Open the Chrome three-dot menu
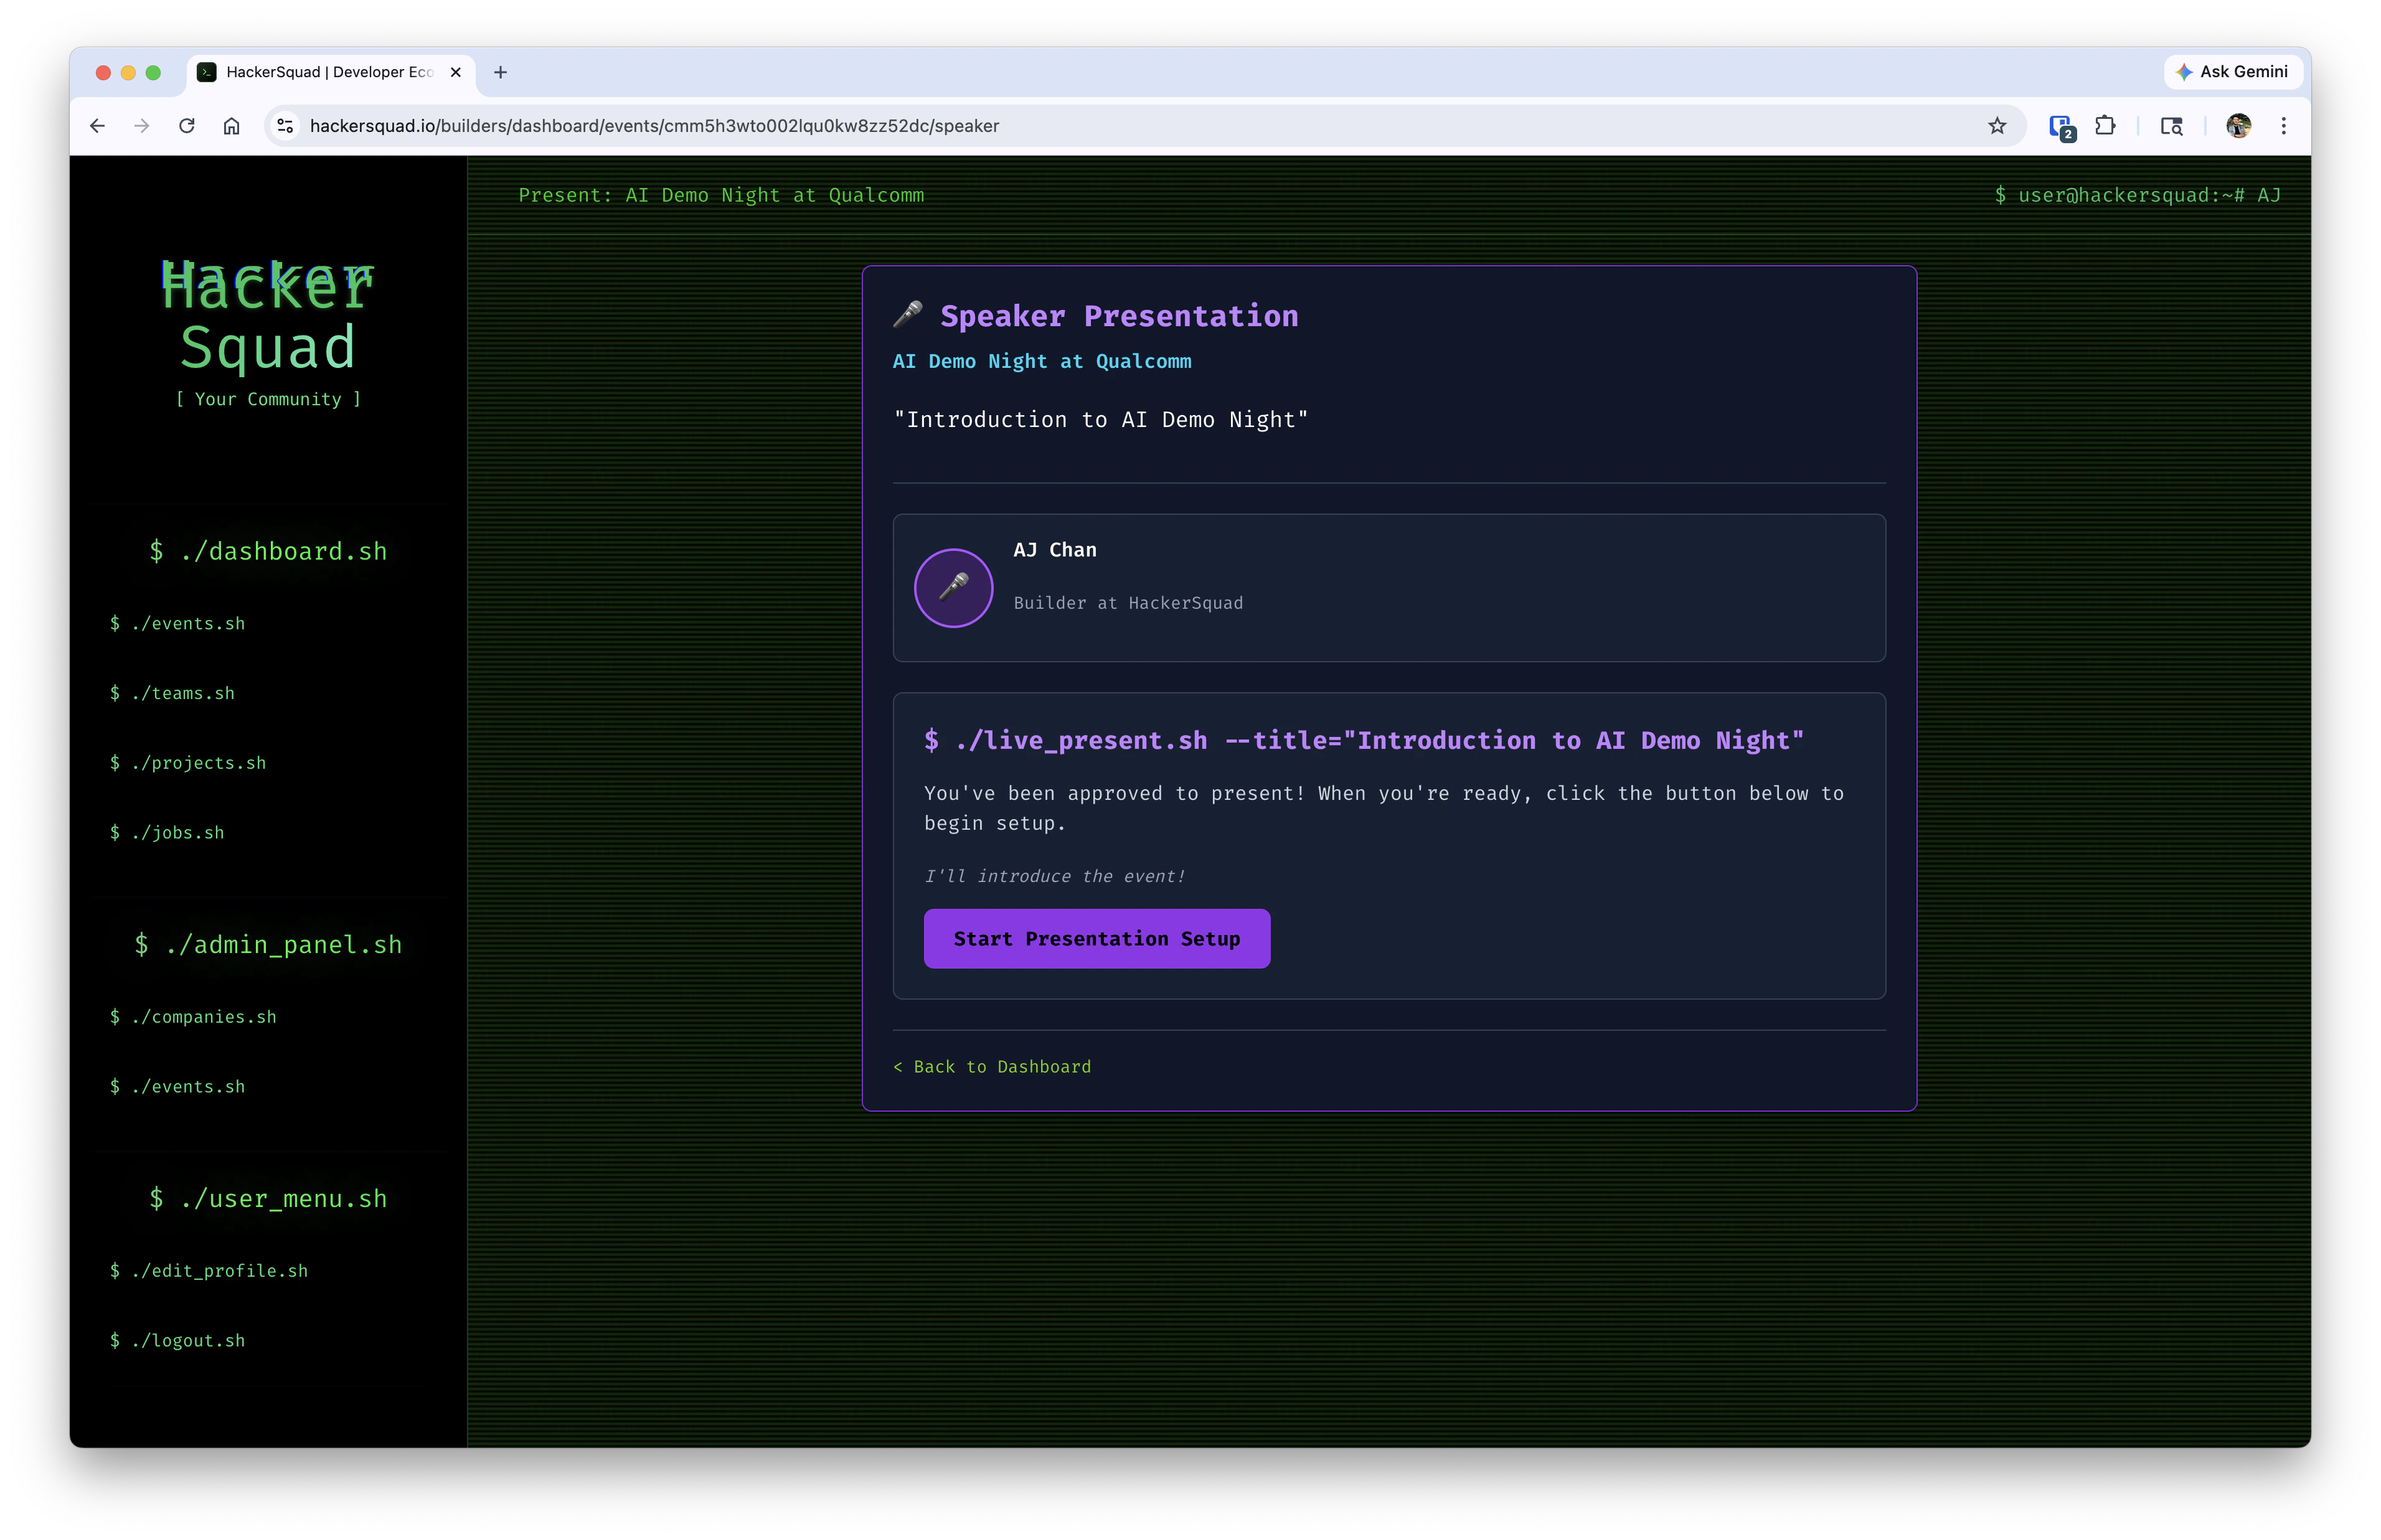This screenshot has height=1540, width=2381. [2283, 126]
